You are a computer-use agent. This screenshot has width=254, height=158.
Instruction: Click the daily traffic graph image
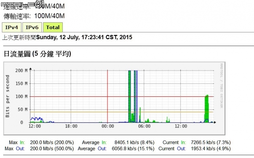pyautogui.click(x=114, y=99)
